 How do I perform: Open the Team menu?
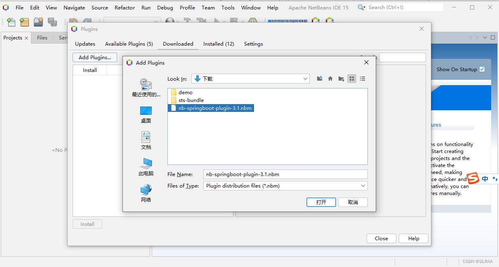point(208,7)
